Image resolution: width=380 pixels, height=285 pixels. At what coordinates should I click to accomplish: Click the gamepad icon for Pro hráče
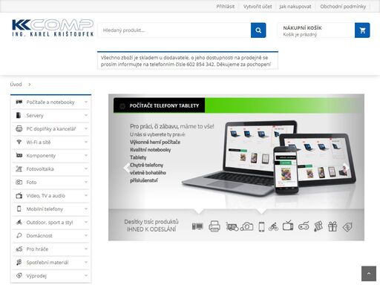point(19,249)
